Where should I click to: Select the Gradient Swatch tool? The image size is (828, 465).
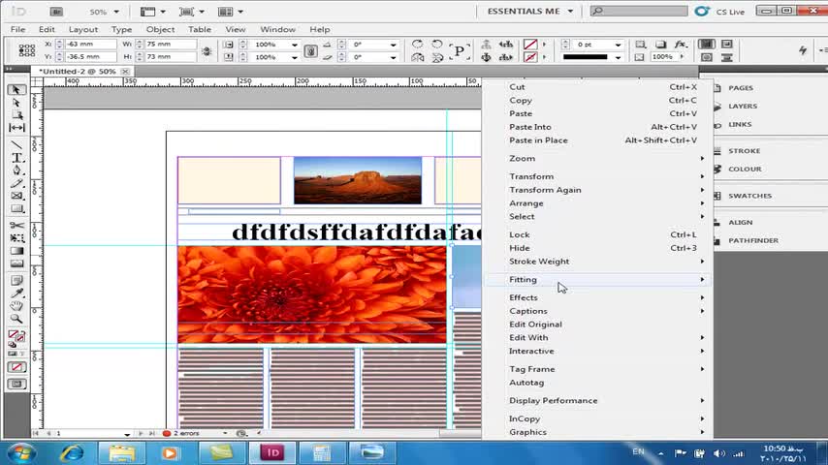pyautogui.click(x=16, y=251)
